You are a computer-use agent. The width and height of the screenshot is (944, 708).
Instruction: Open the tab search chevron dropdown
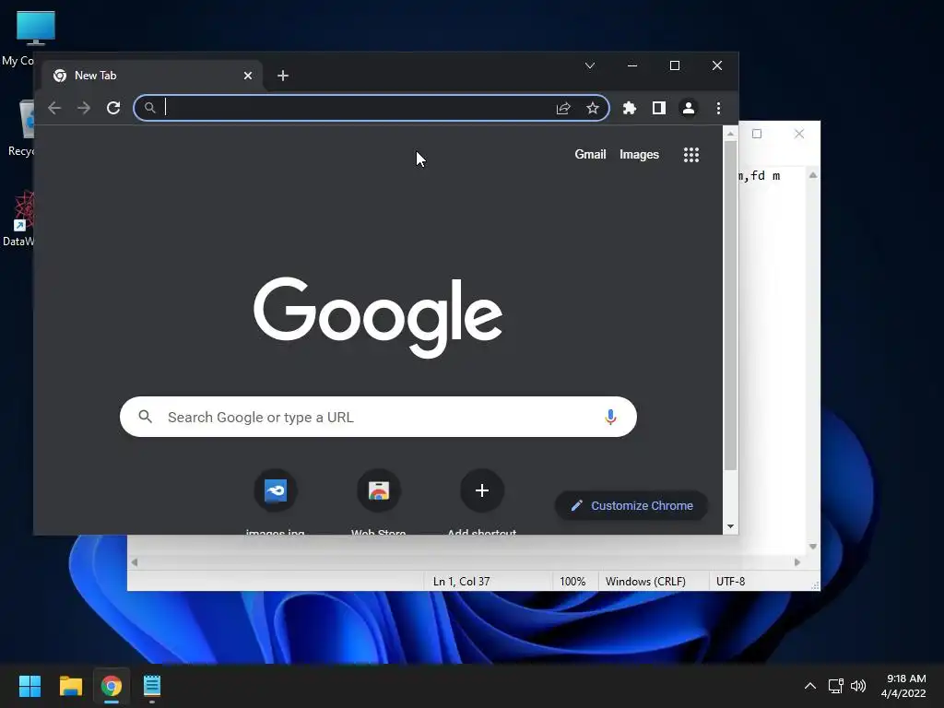tap(590, 65)
